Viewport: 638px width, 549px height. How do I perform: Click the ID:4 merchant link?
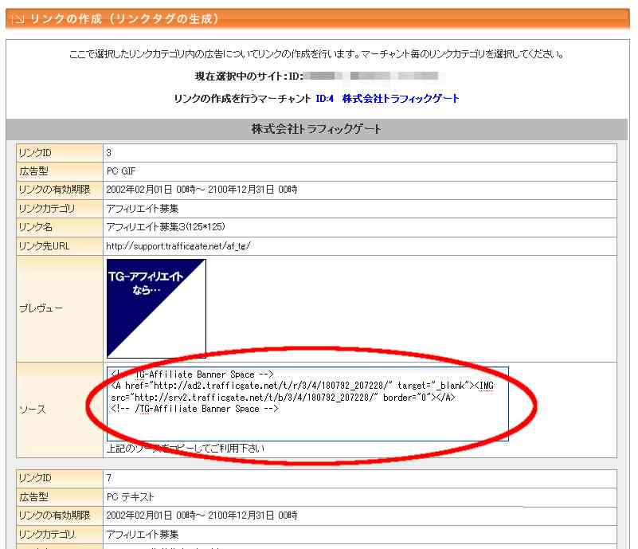tap(325, 99)
